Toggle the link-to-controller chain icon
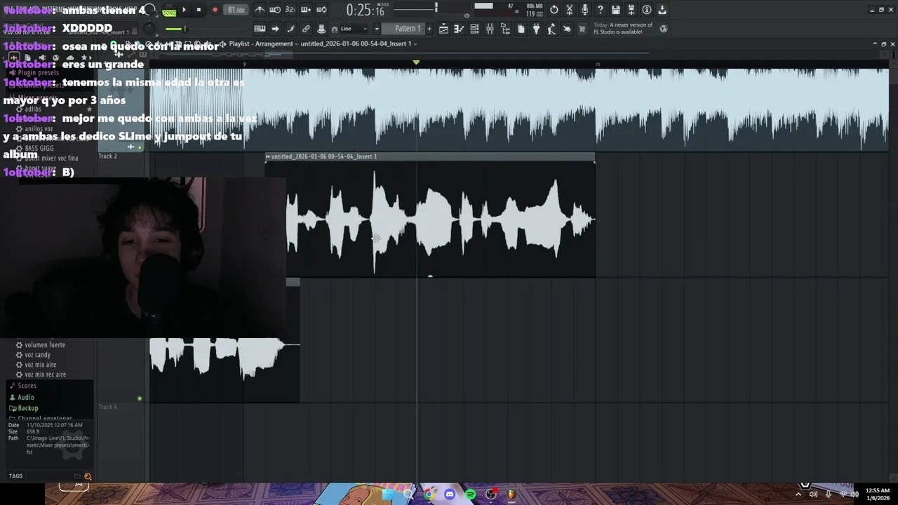898x505 pixels. (x=306, y=29)
